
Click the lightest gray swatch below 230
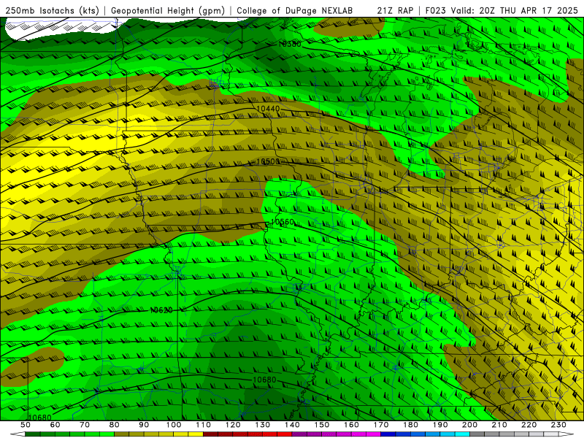[551, 434]
